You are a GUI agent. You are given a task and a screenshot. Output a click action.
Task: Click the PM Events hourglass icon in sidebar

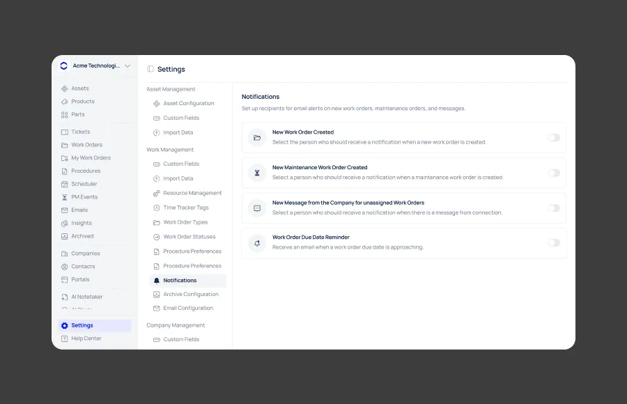click(x=64, y=197)
